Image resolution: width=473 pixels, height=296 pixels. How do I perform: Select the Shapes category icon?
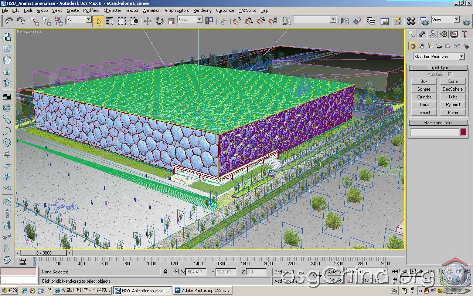click(x=422, y=46)
